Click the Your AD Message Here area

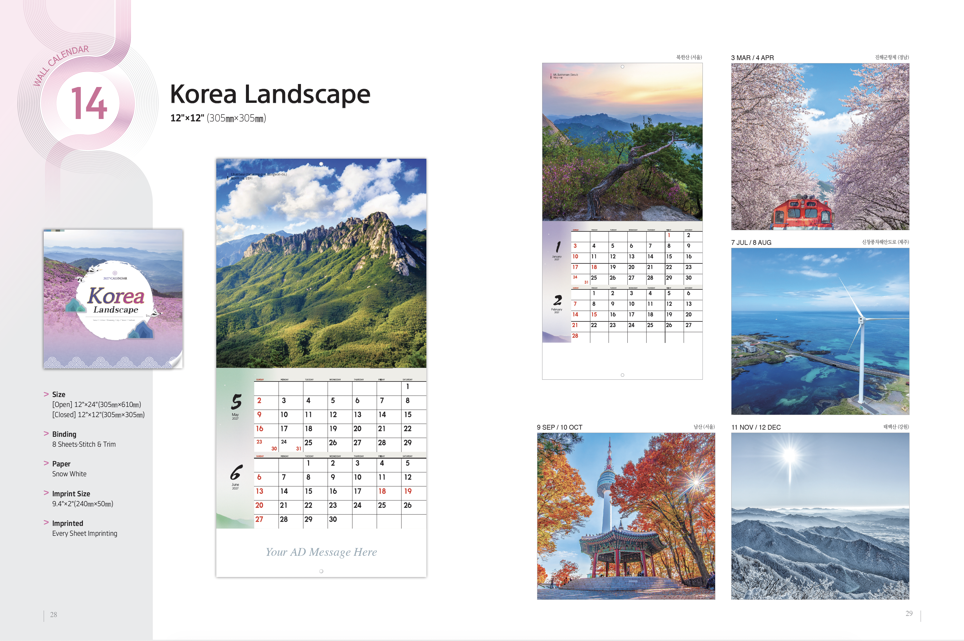(321, 552)
